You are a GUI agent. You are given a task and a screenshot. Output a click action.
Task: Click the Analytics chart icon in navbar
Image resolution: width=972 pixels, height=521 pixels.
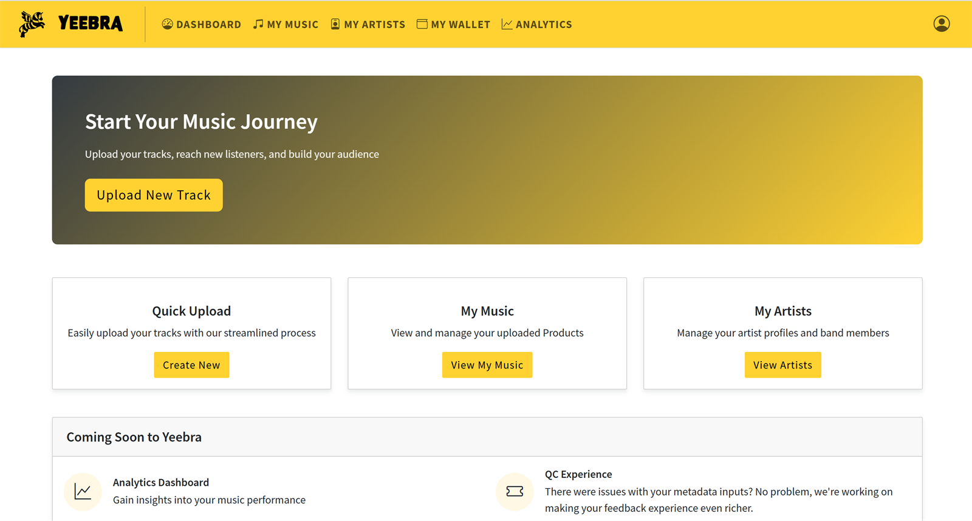[x=507, y=24]
